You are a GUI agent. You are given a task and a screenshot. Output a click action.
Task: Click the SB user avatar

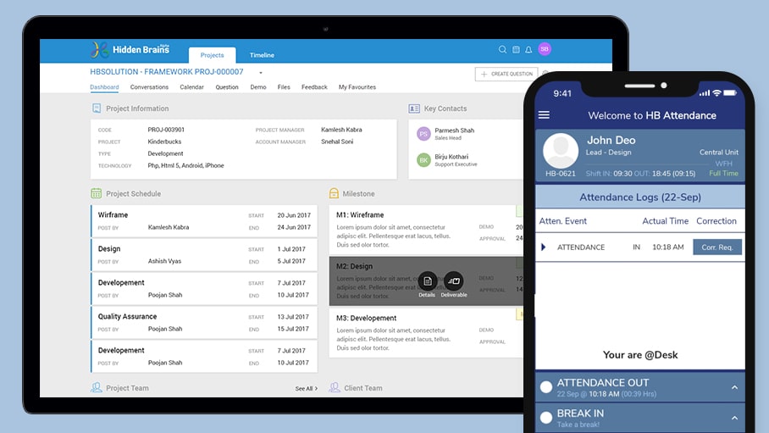coord(544,49)
